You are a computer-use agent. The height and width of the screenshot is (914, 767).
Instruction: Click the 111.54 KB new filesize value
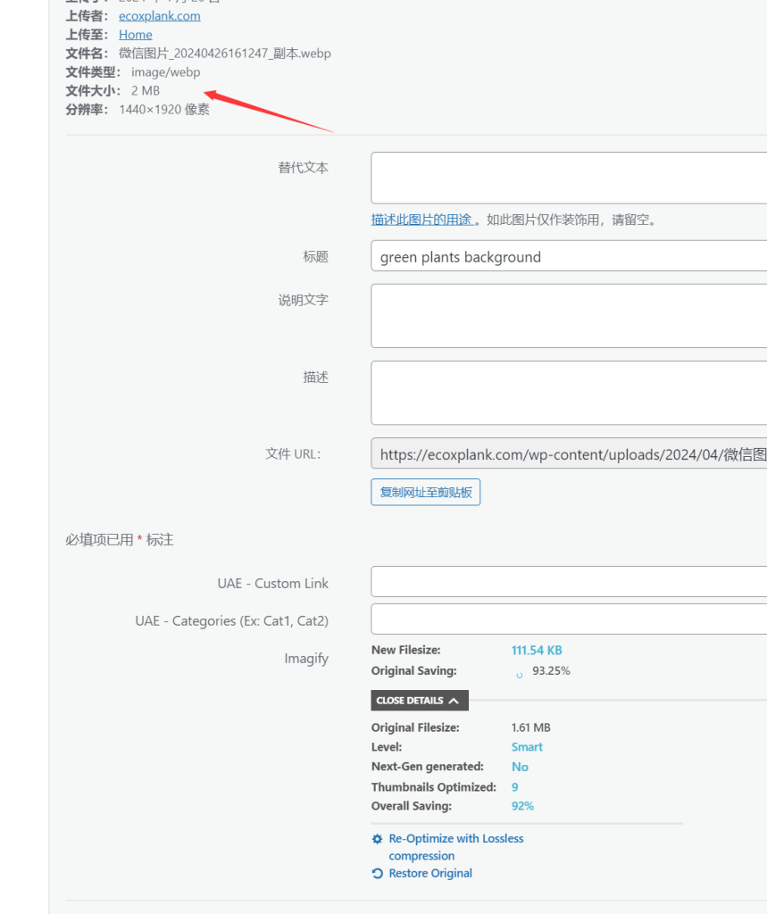537,651
